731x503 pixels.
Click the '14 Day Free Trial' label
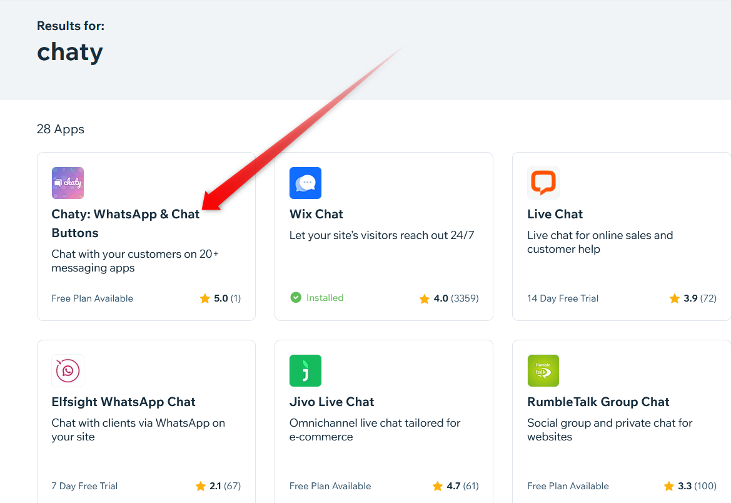click(x=563, y=298)
